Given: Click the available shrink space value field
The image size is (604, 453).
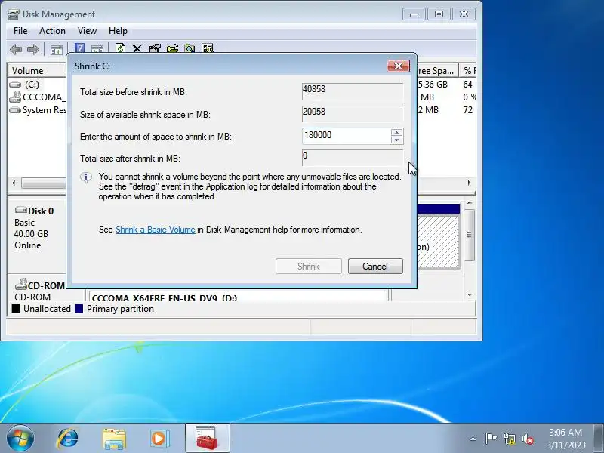Looking at the screenshot, I should pos(353,114).
